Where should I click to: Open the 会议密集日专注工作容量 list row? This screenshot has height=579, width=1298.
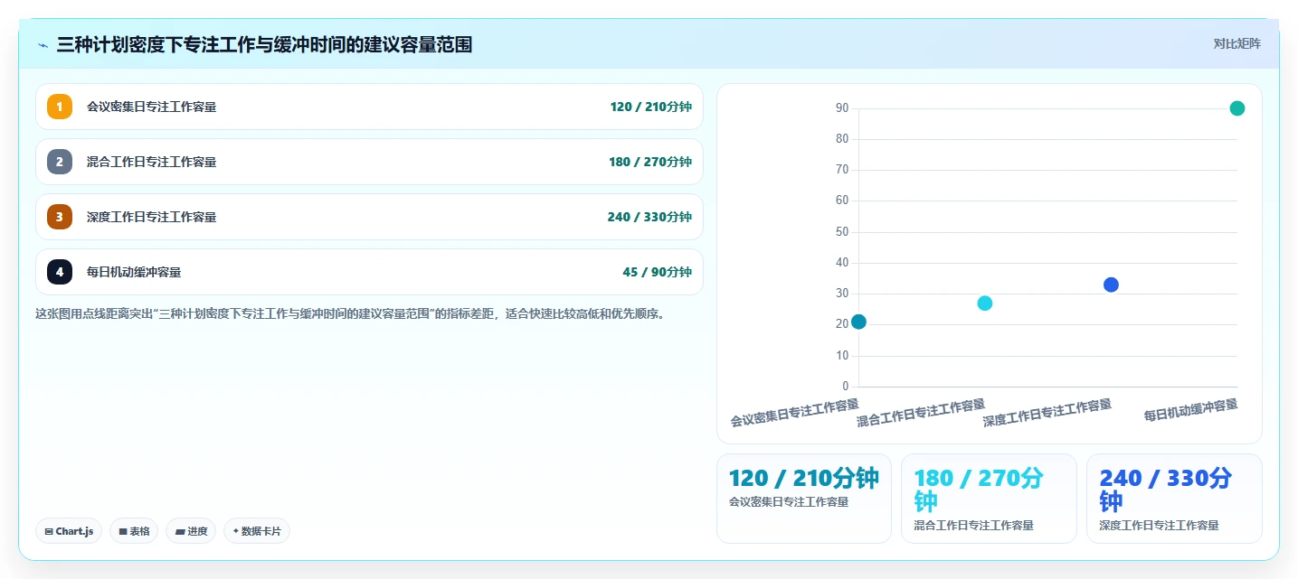tap(369, 107)
